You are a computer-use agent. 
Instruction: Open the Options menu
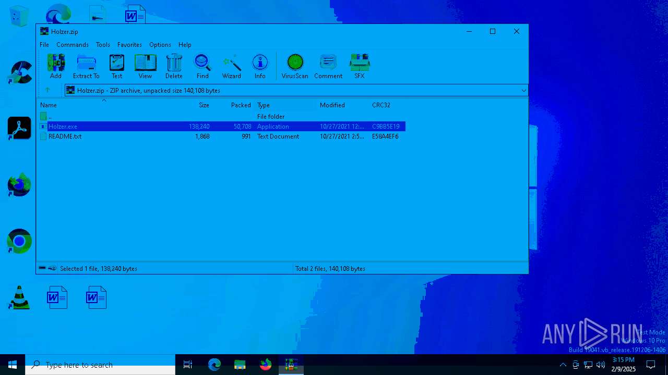[160, 45]
